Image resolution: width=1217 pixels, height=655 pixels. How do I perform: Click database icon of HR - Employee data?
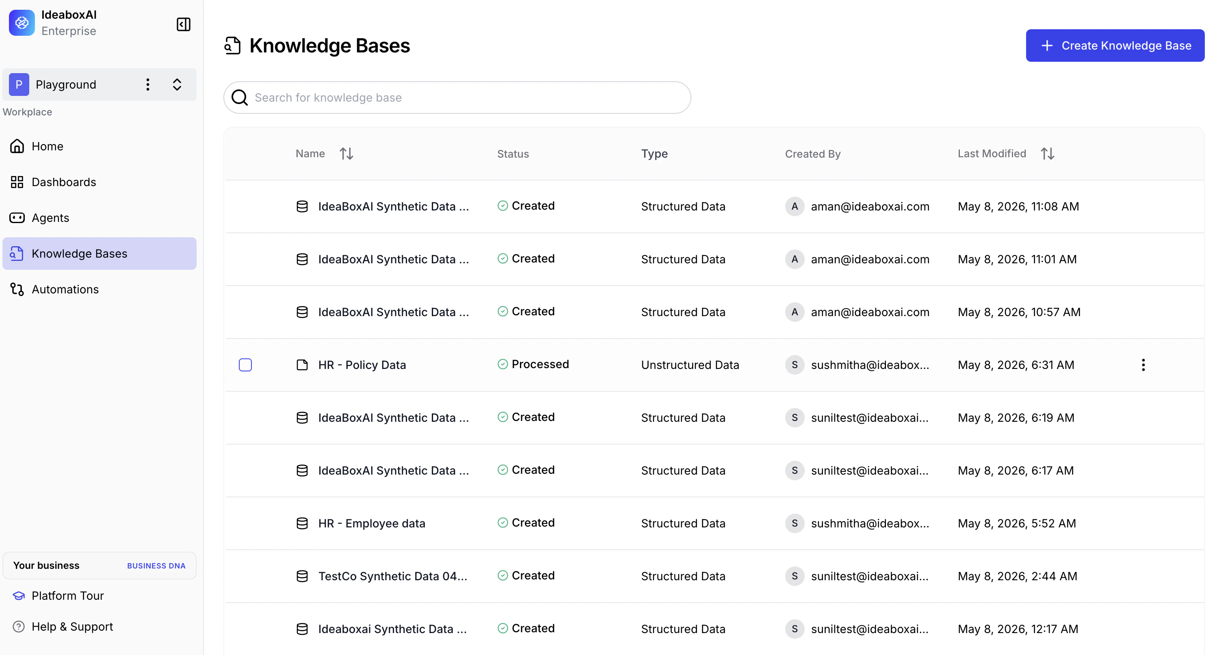[x=302, y=524]
